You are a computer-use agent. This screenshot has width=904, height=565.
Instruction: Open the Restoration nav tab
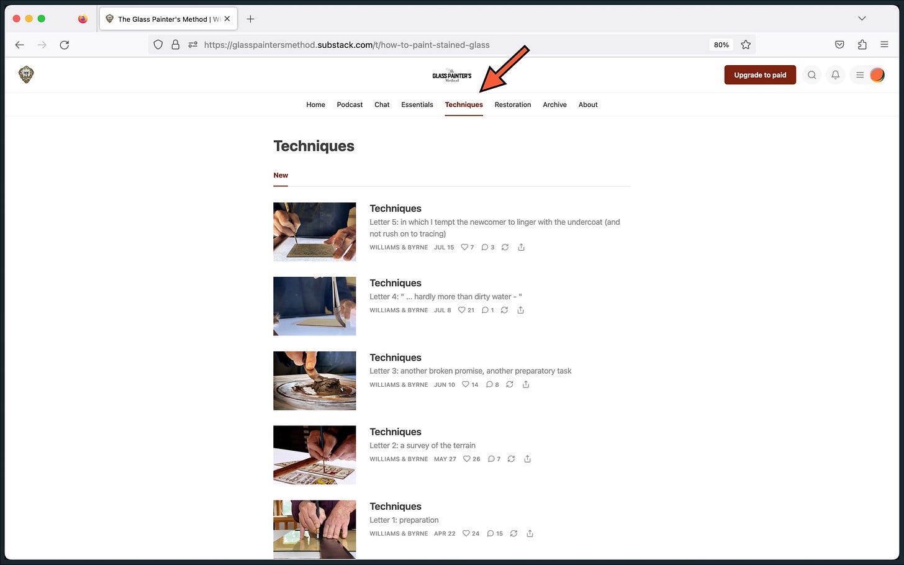513,105
